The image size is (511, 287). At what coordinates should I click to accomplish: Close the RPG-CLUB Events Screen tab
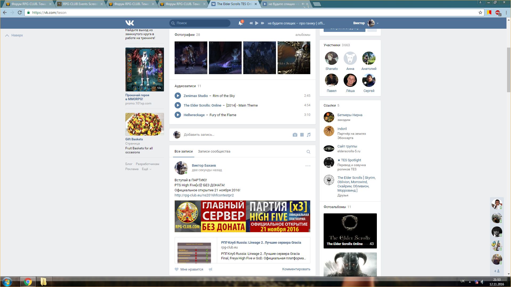[x=102, y=4]
